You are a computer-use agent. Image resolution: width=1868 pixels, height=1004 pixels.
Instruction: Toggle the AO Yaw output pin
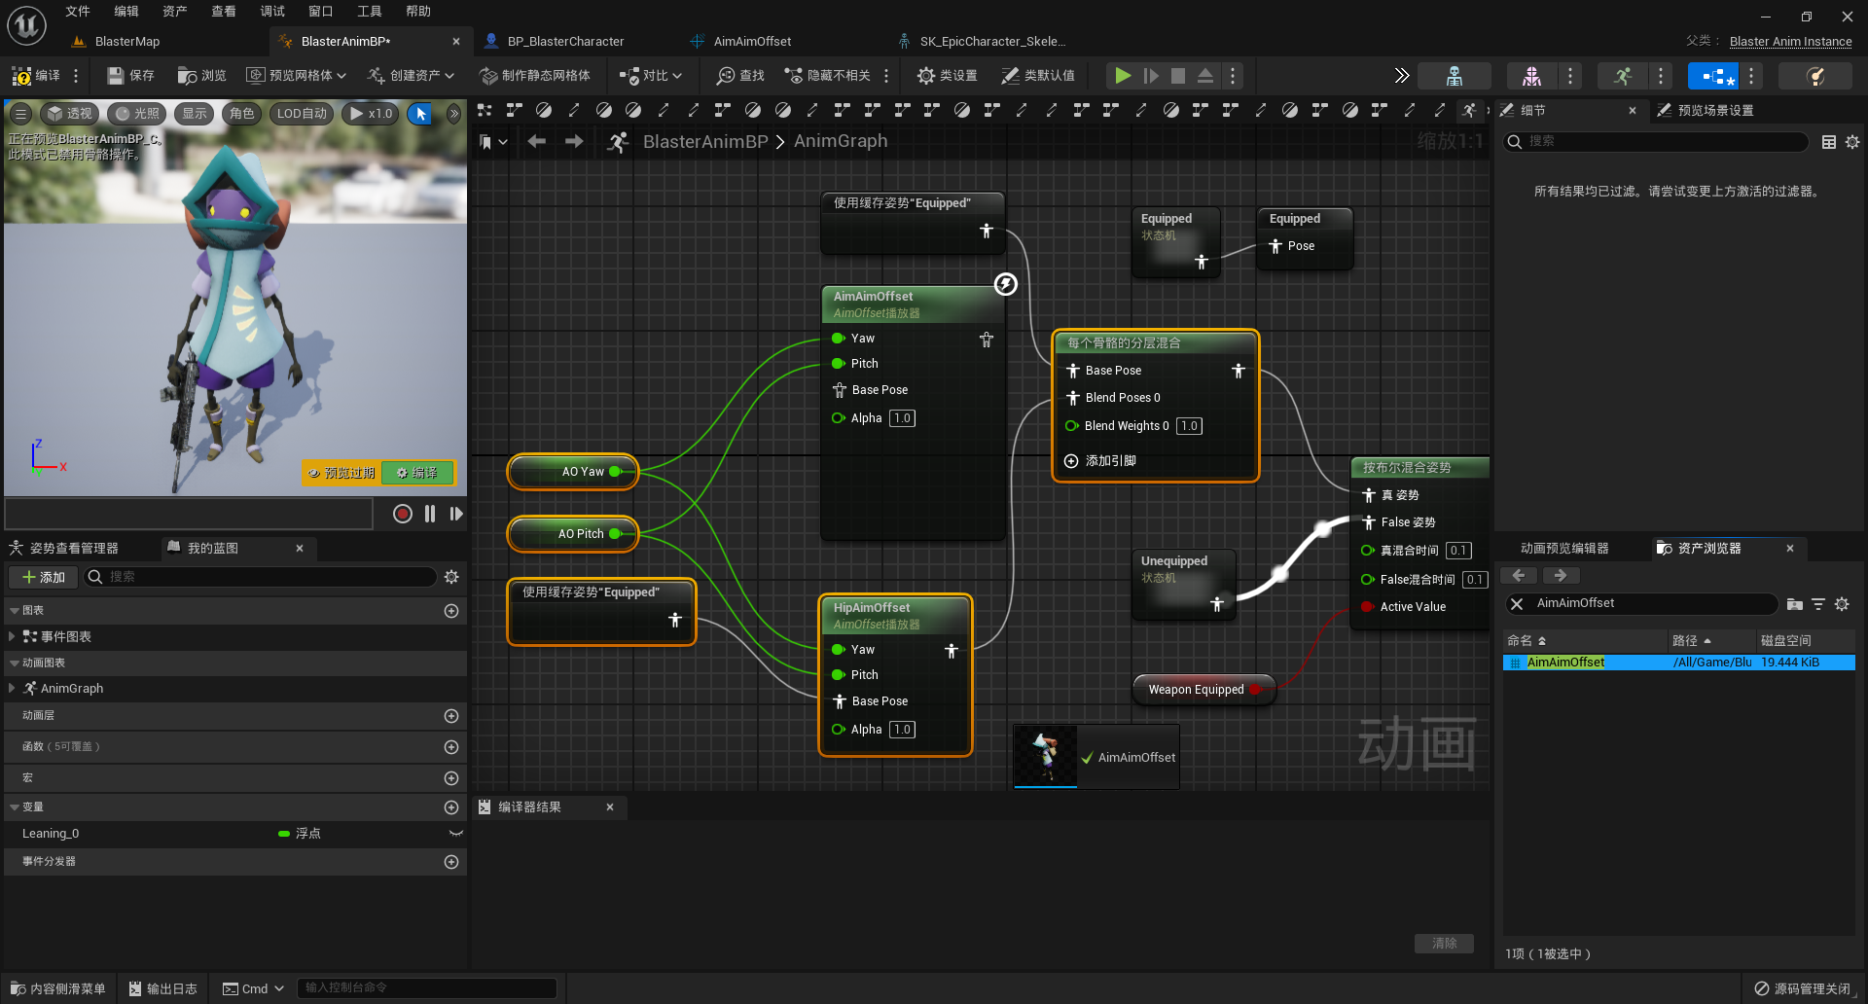click(615, 472)
